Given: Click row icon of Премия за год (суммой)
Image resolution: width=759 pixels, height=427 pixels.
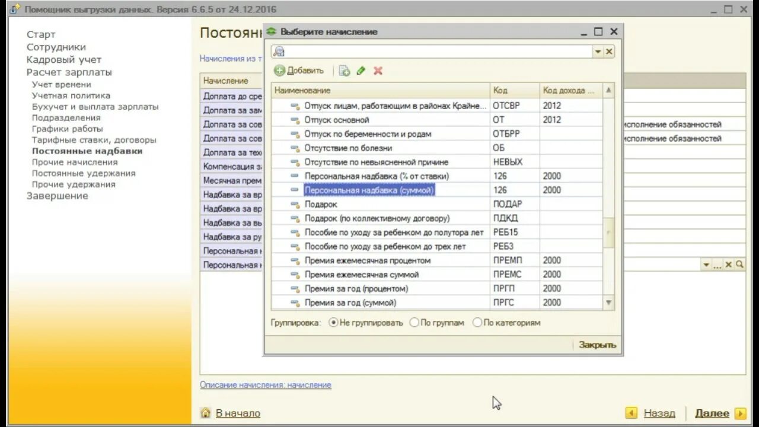Looking at the screenshot, I should tap(295, 302).
